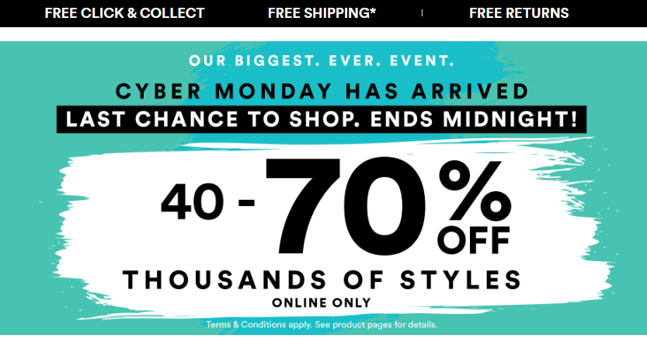Click the asterisk after Free Shipping
This screenshot has width=647, height=356.
pyautogui.click(x=373, y=10)
